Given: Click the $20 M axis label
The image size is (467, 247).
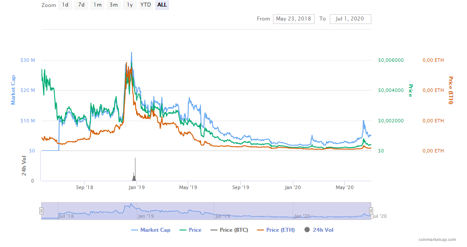Looking at the screenshot, I should (x=28, y=90).
